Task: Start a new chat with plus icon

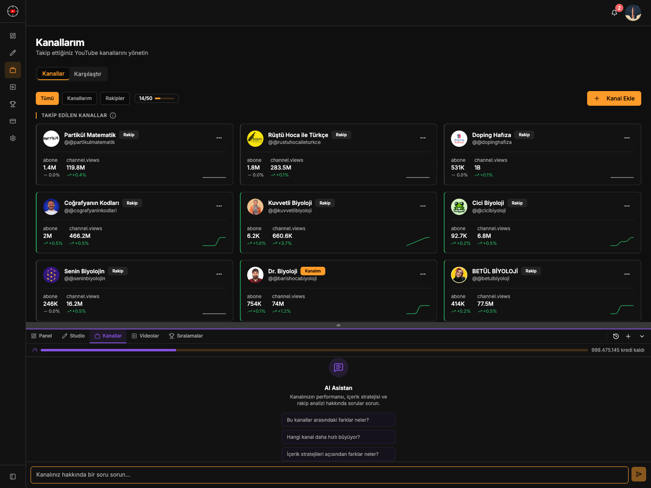Action: click(628, 336)
